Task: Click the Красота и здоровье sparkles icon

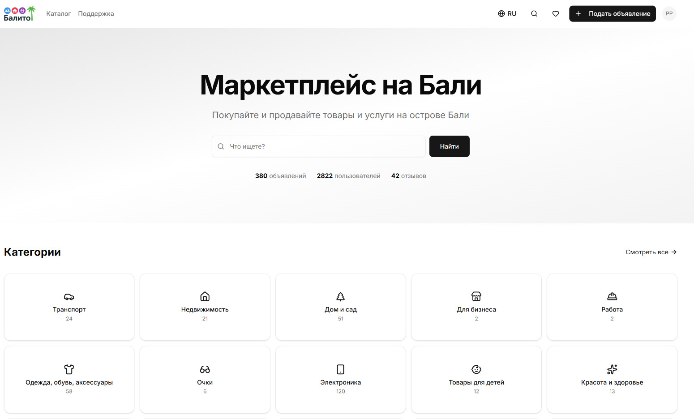Action: [612, 369]
